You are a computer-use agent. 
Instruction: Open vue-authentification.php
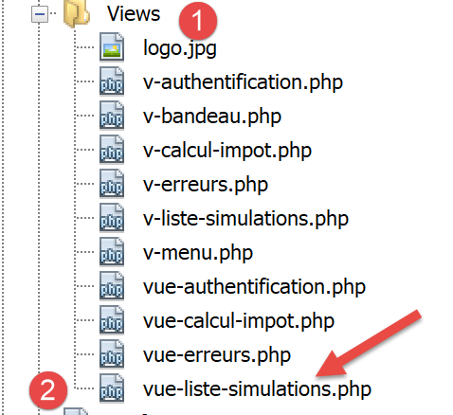[254, 287]
